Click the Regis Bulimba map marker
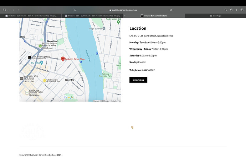246x160 pixels. [104, 28]
